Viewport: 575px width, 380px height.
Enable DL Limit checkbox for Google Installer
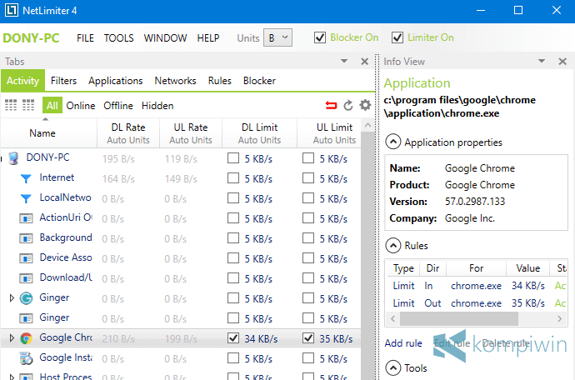(x=233, y=357)
